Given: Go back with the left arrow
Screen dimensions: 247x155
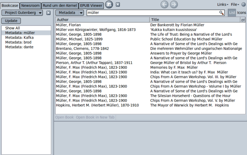Looking at the screenshot, I should (x=164, y=5).
